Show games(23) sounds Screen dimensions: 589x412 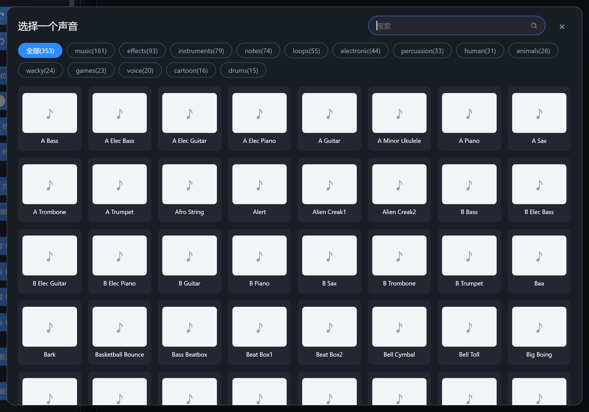[91, 70]
